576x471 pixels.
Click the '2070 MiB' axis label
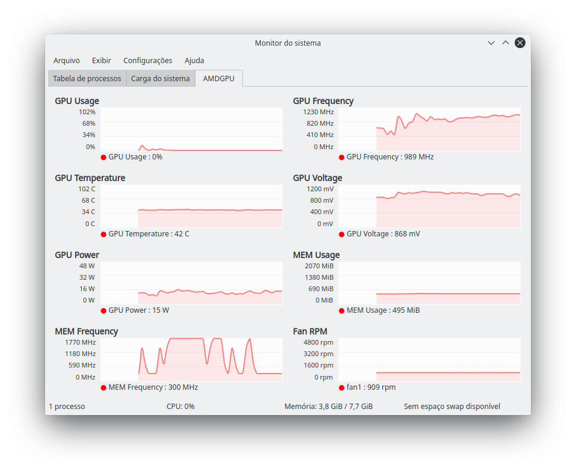pos(319,266)
